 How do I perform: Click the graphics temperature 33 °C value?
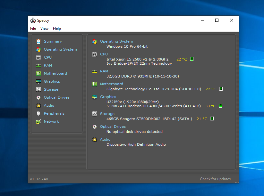pos(211,106)
